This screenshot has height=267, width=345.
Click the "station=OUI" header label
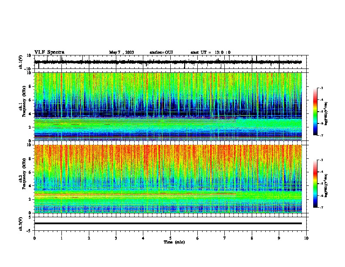click(x=161, y=52)
